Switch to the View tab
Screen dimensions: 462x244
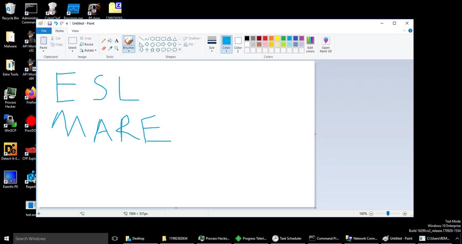click(x=75, y=31)
